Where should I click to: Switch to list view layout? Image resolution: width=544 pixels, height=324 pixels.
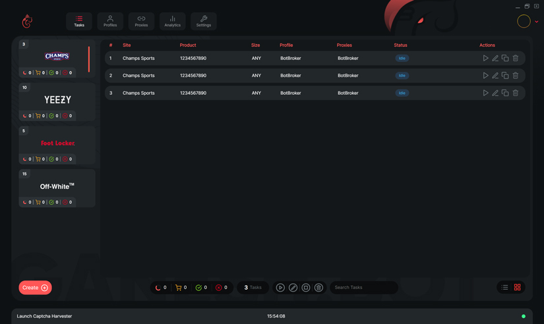(504, 288)
